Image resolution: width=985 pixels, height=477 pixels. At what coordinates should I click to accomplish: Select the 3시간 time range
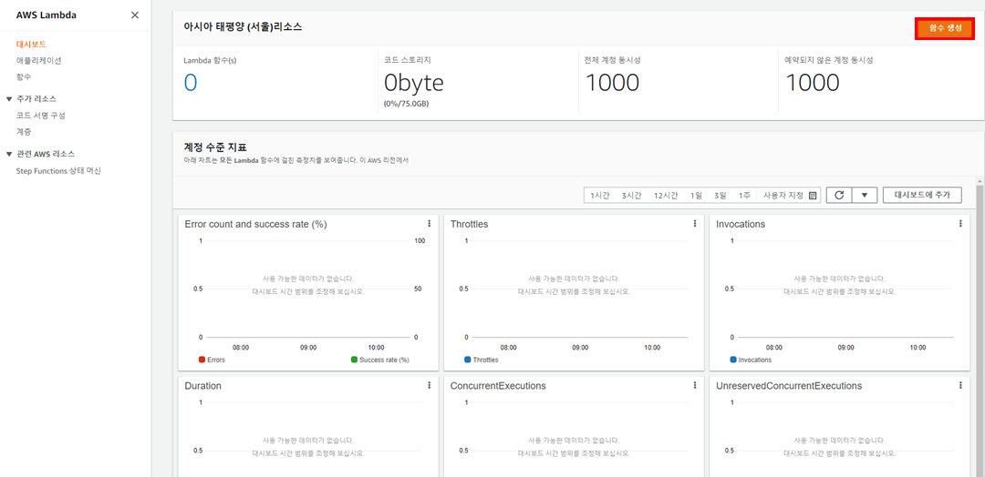click(631, 196)
